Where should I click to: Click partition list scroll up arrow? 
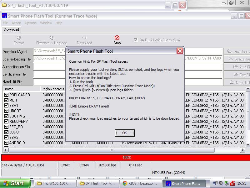pyautogui.click(x=248, y=89)
